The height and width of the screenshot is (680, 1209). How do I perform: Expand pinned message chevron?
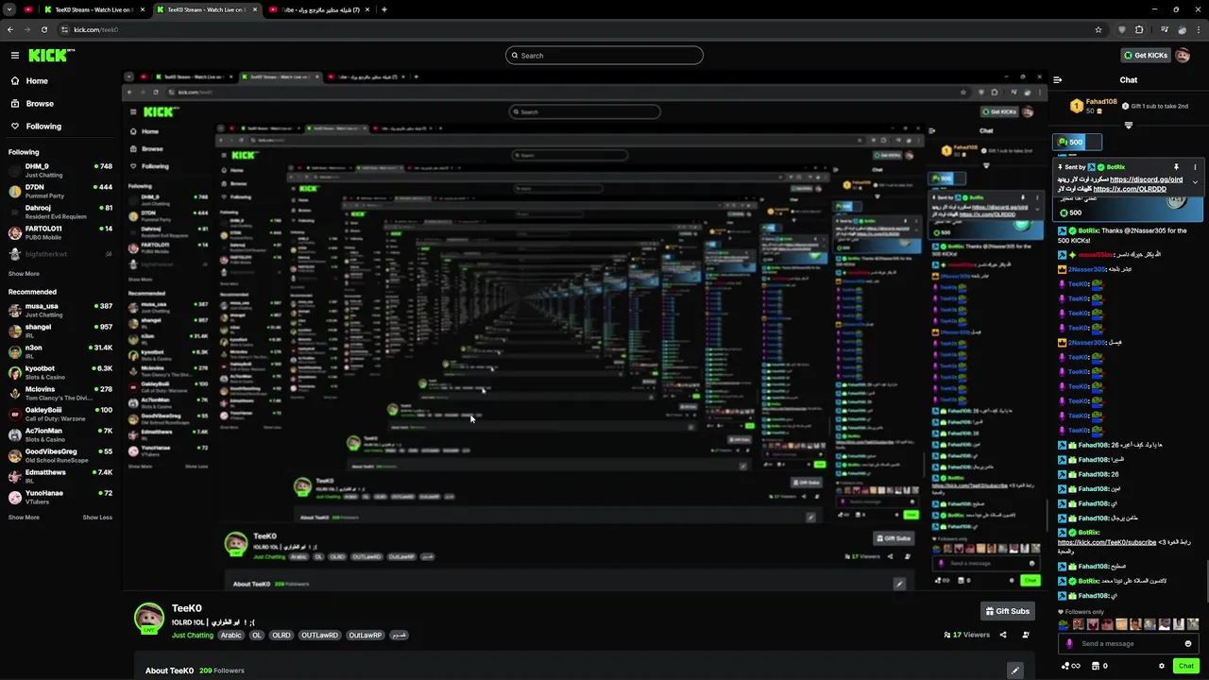pos(1195,182)
